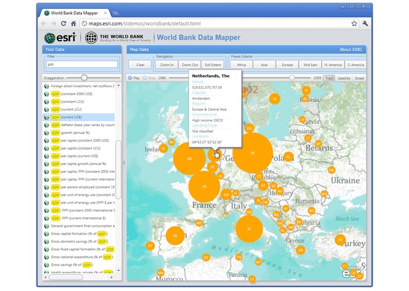This screenshot has height=291, width=409.
Task: Select Gross savings (% of GDP)
Action: (x=78, y=265)
